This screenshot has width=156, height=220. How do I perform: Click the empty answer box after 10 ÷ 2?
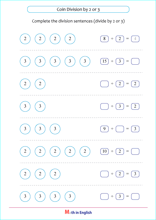[x=135, y=151]
